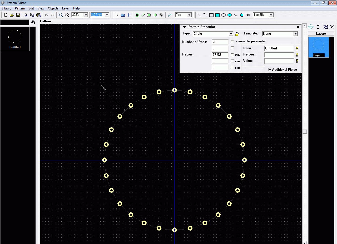Check variable parameter for Number of Pads
The image size is (337, 244).
tap(232, 42)
